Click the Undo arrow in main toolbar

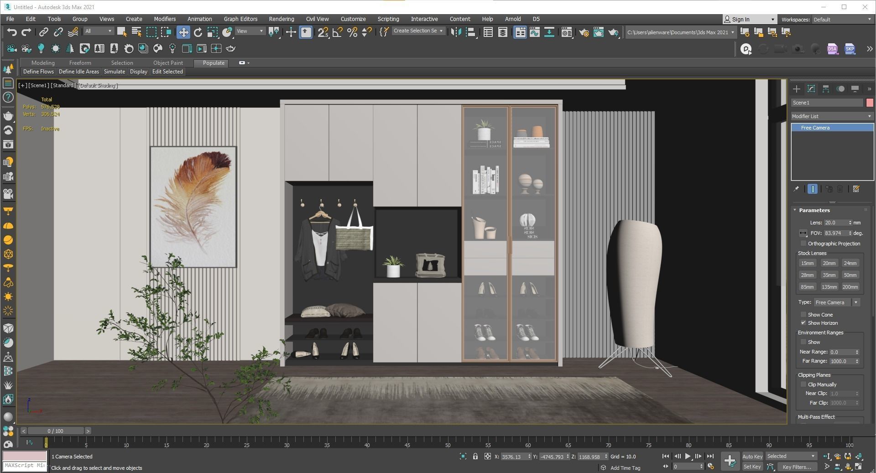pyautogui.click(x=12, y=32)
